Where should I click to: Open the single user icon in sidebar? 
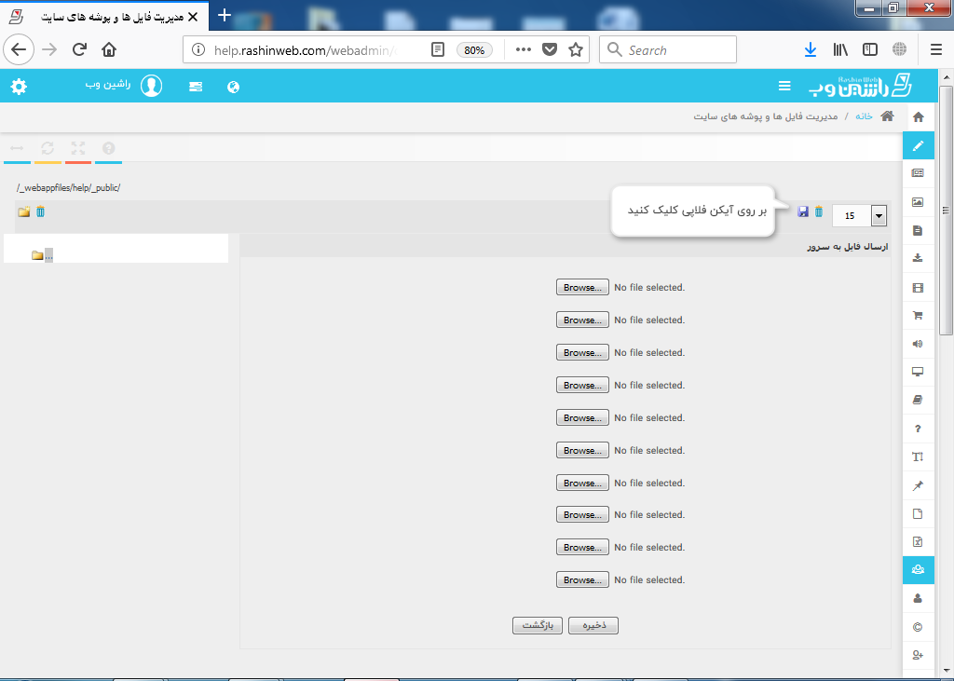pyautogui.click(x=918, y=598)
